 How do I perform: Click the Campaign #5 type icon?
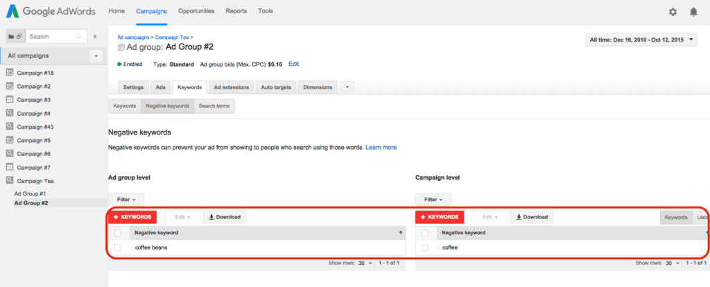tap(10, 140)
